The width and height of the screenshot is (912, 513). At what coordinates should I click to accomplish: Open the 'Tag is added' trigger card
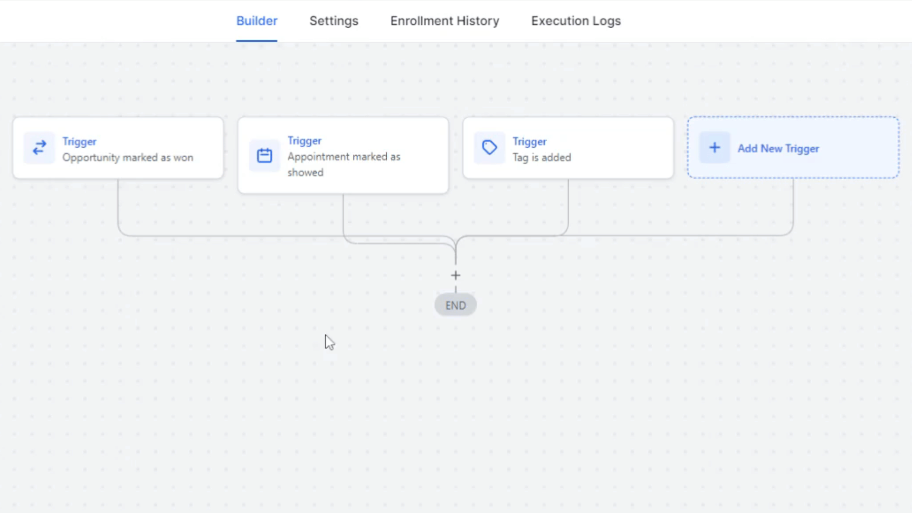[x=568, y=148]
